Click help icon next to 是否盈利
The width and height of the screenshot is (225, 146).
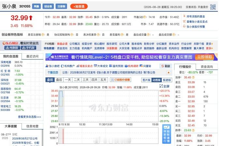point(122,35)
